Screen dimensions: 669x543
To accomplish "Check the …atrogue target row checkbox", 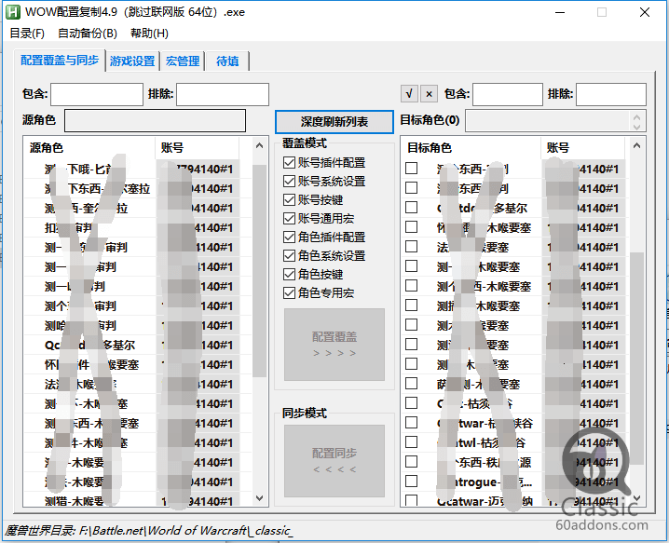I will point(411,482).
